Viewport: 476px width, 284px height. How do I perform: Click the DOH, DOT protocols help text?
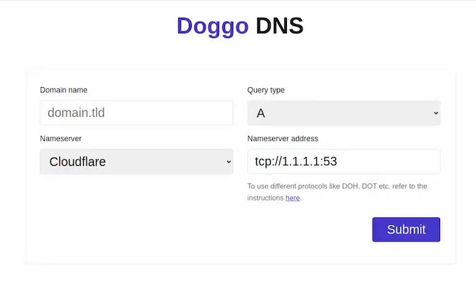[337, 192]
